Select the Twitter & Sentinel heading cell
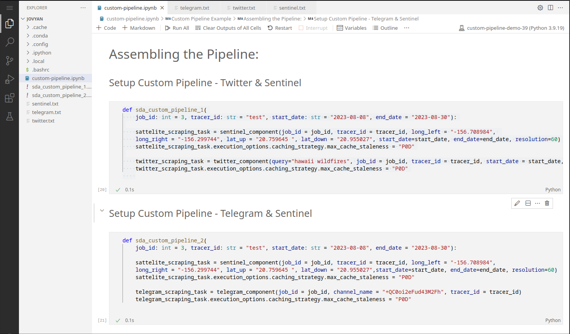Viewport: 570px width, 334px height. 205,83
